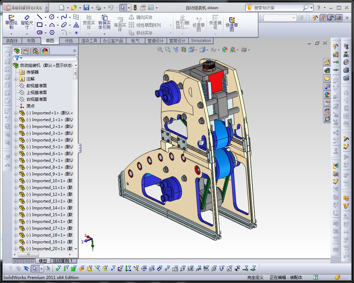Image resolution: width=354 pixels, height=283 pixels.
Task: Toggle the selection arrow tool in top toolbar
Action: click(123, 7)
